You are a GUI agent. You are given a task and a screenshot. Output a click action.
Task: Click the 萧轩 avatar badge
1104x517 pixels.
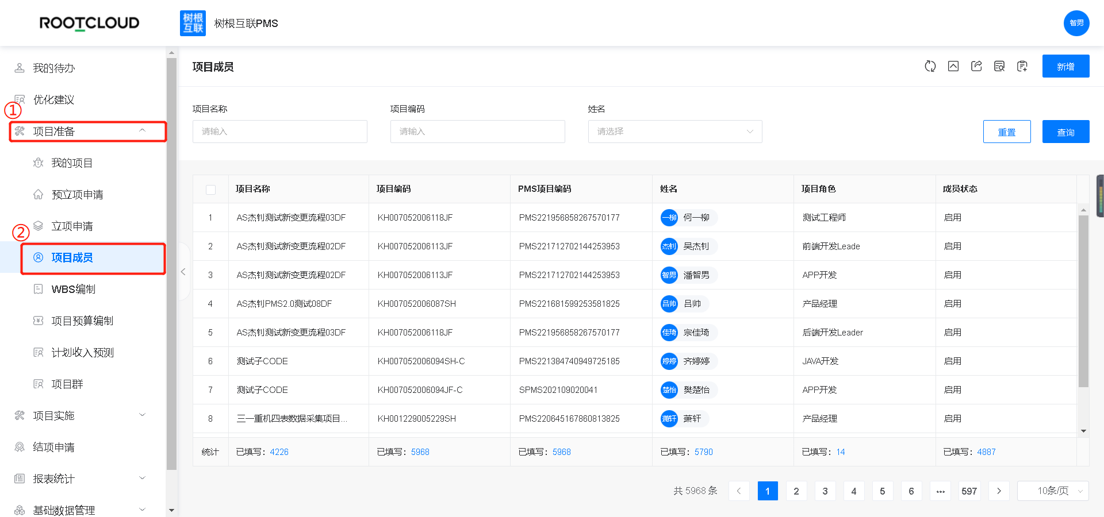(x=669, y=419)
